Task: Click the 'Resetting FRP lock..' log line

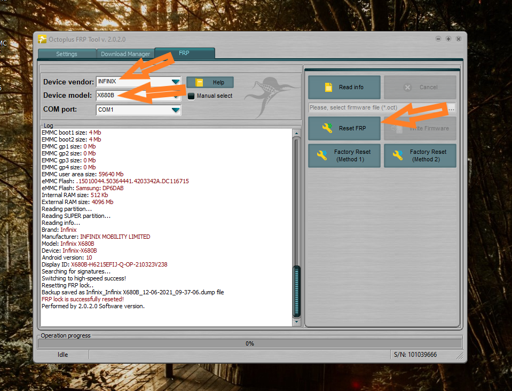Action: 68,285
